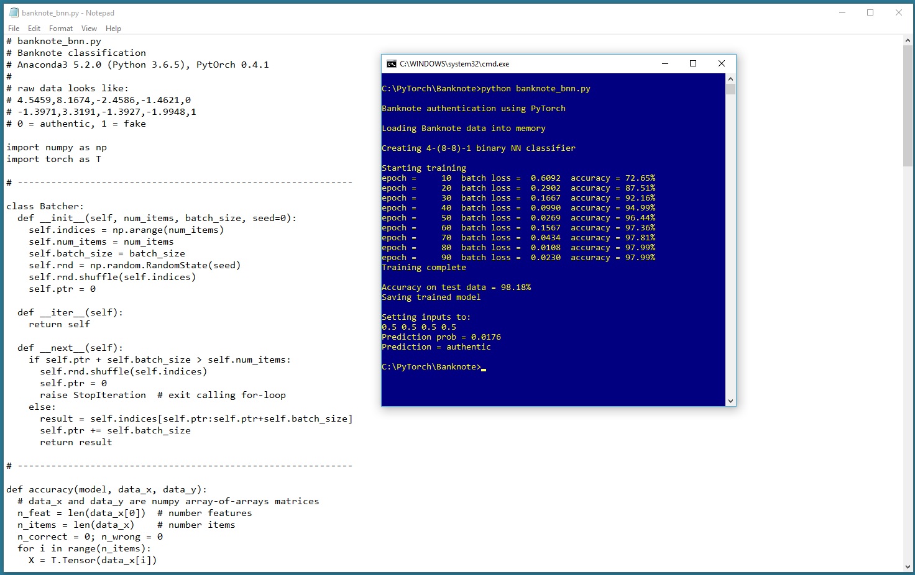Open the Format menu in Notepad
This screenshot has height=575, width=915.
(x=61, y=29)
